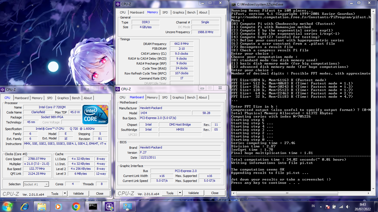The image size is (378, 212).
Task: Click the BIOS Date value 12/21/2011
Action: [x=180, y=157]
